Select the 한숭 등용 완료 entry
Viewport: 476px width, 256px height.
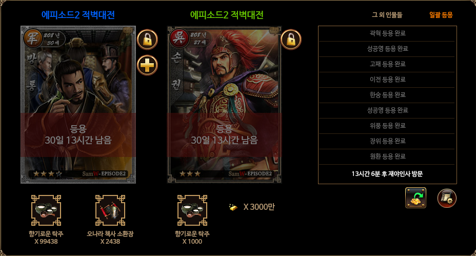pos(387,95)
